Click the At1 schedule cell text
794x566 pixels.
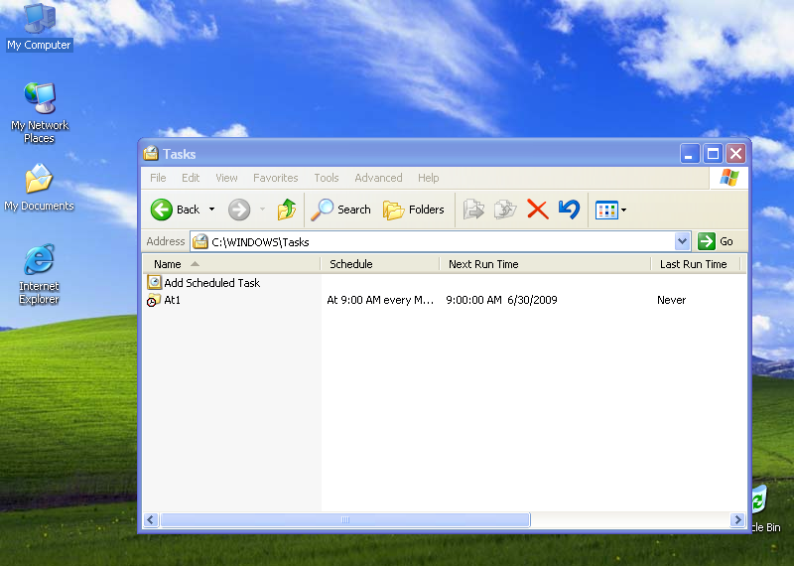380,300
